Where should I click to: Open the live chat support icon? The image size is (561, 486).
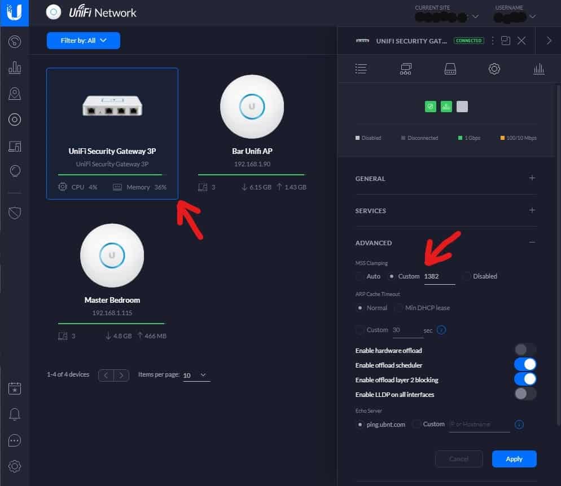14,441
